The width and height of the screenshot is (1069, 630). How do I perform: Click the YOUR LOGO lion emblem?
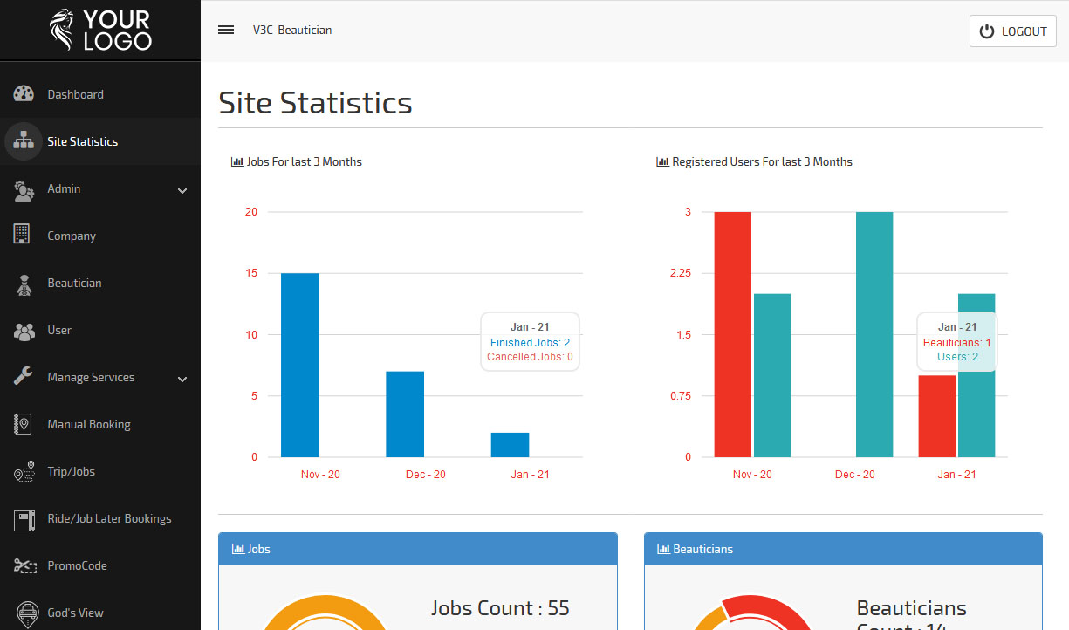tap(63, 30)
